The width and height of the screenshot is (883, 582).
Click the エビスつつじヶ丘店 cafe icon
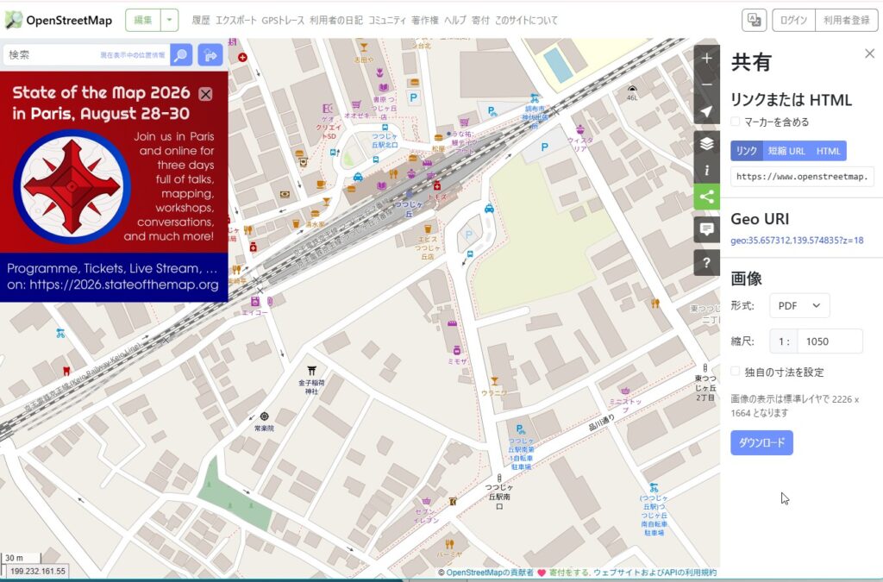tap(428, 228)
